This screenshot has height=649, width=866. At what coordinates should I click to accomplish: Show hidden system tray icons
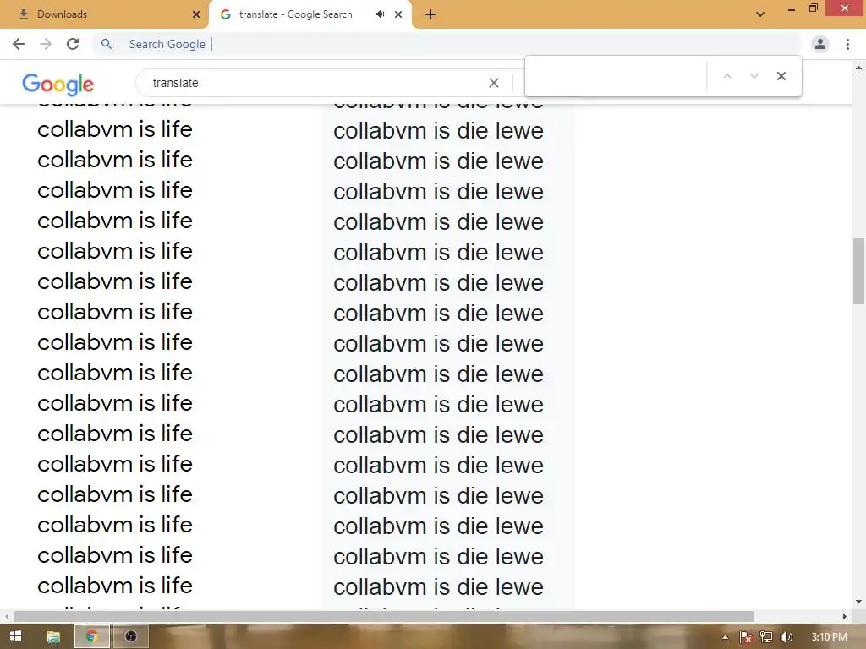coord(725,636)
